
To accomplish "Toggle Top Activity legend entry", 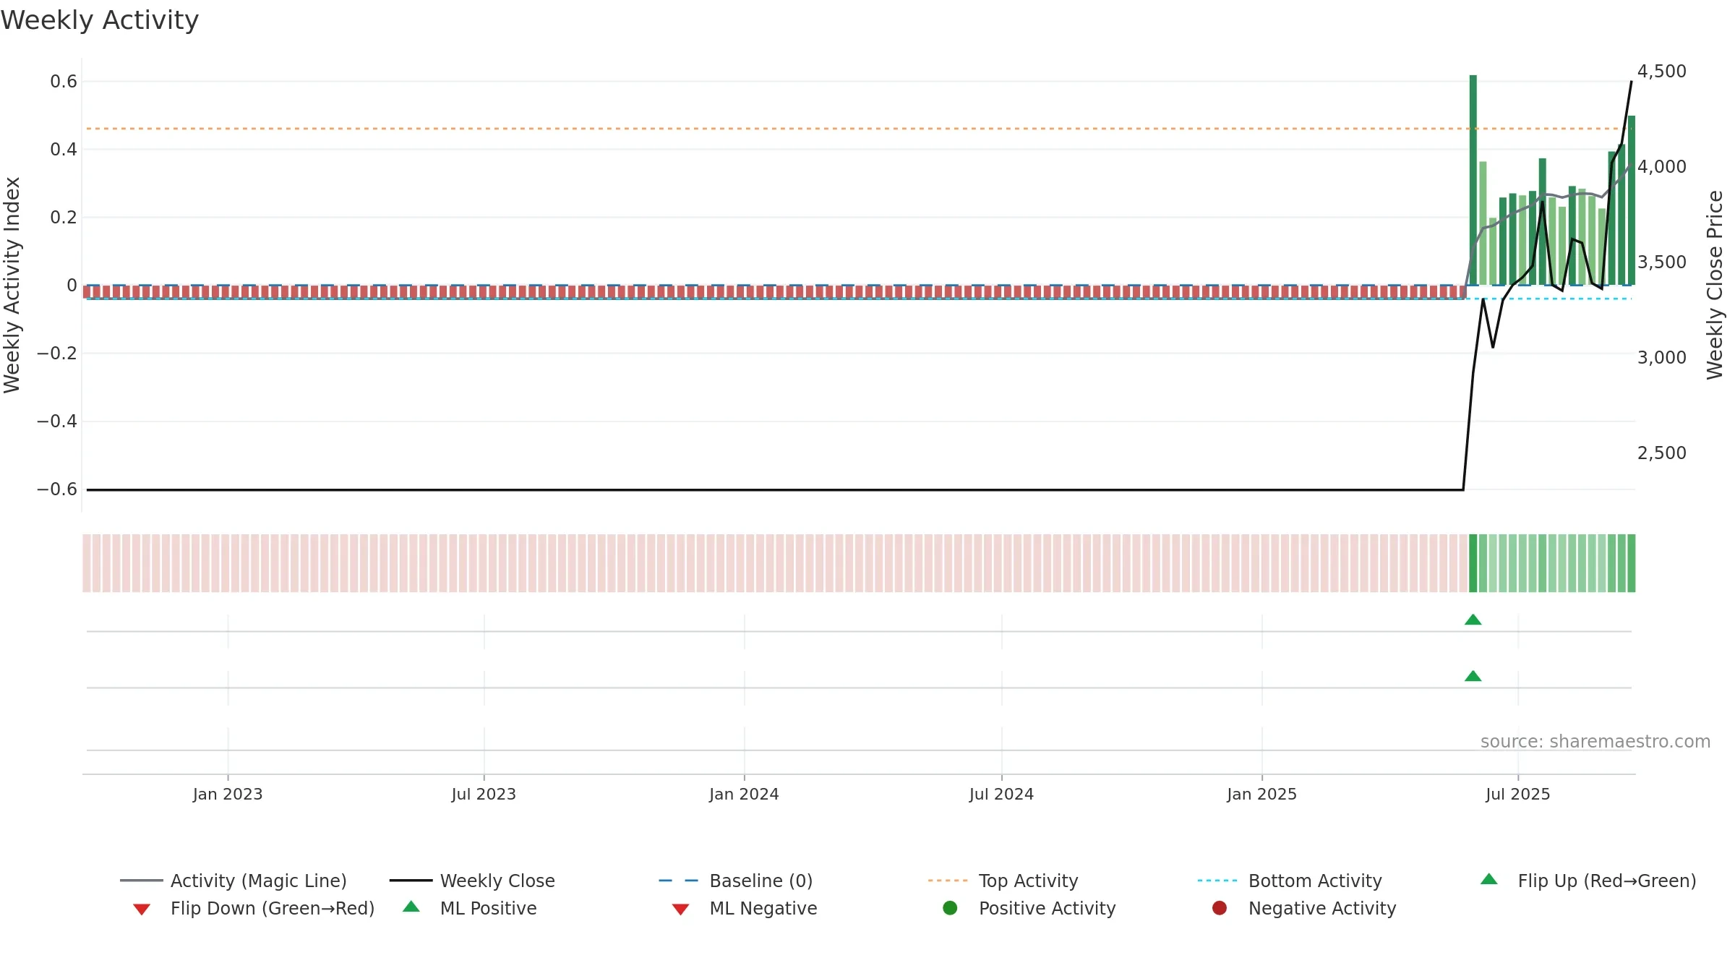I will [x=1003, y=881].
